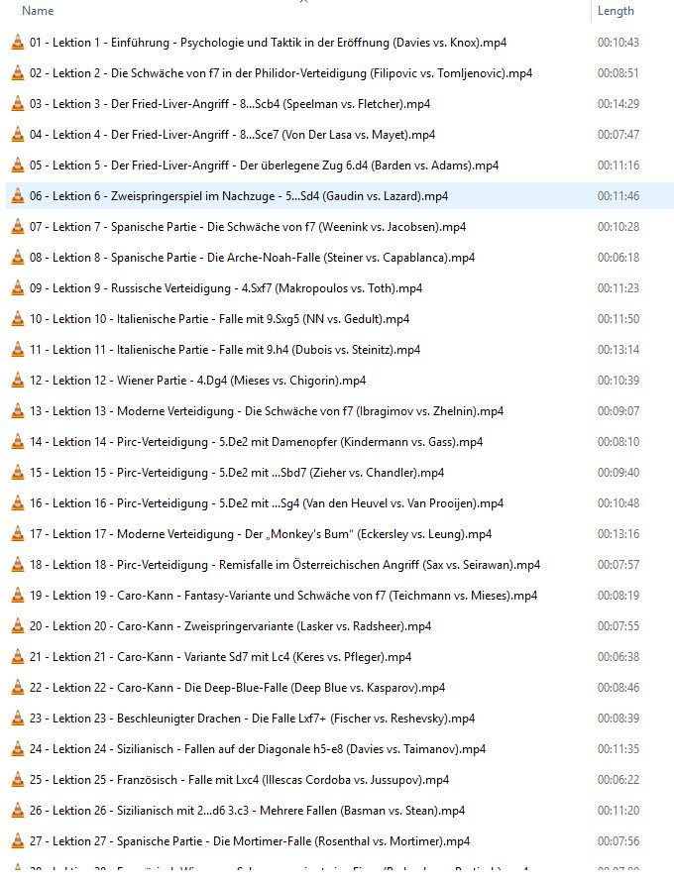Select file name Lektion 17 Der Monkey's Bum.mp4
This screenshot has height=885, width=674.
[x=261, y=534]
